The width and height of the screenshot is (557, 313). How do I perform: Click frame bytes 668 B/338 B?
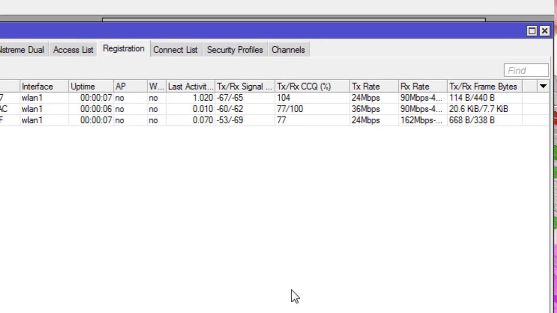[x=472, y=120]
